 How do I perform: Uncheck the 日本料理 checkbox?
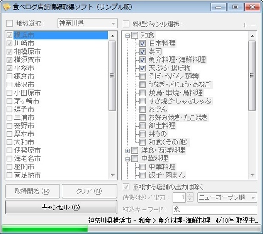point(143,43)
